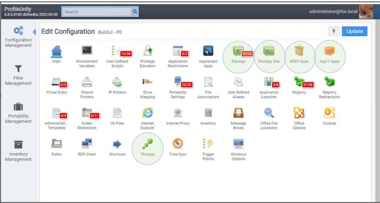Open File Associations module

(x=208, y=87)
